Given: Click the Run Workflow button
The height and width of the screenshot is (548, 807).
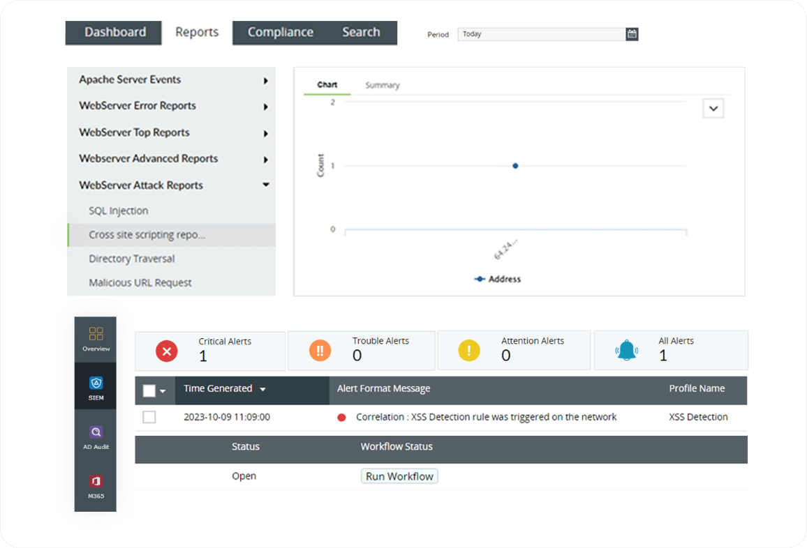Looking at the screenshot, I should (399, 475).
